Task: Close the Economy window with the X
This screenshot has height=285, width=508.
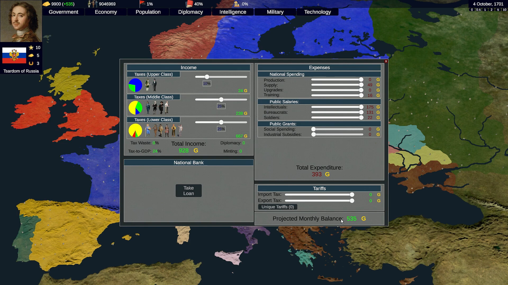Action: tap(386, 61)
